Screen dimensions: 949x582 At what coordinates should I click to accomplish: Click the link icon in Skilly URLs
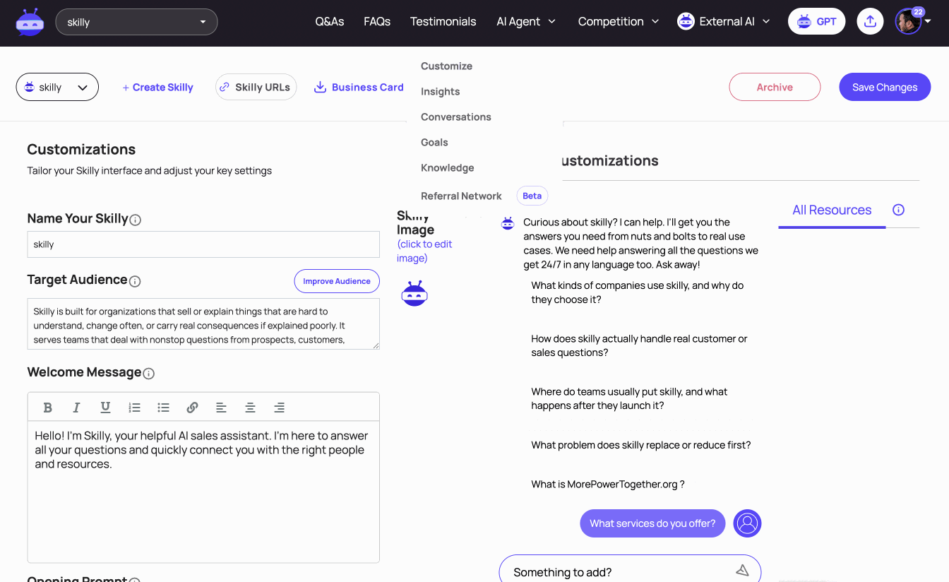tap(225, 87)
